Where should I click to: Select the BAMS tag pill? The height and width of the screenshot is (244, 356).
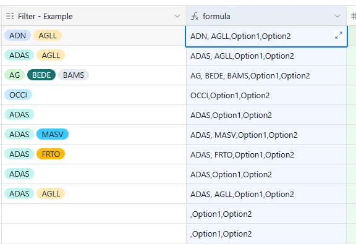(74, 75)
